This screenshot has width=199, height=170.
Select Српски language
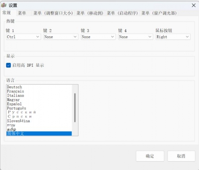point(39,117)
